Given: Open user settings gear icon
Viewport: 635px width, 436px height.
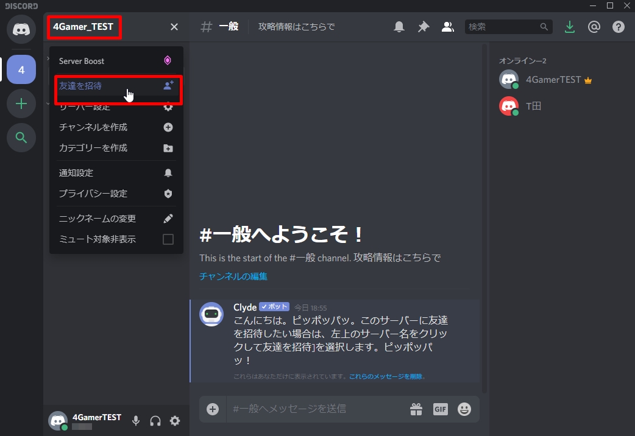Looking at the screenshot, I should (x=175, y=421).
